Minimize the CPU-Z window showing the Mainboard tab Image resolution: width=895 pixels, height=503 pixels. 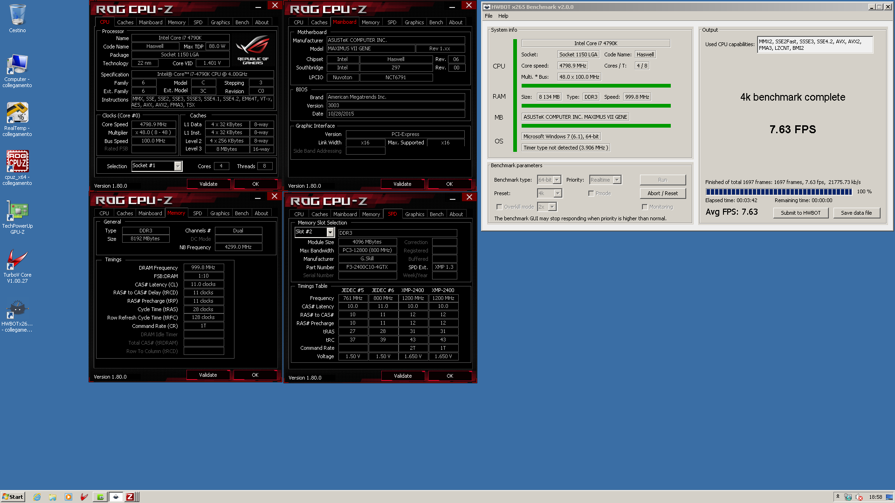[x=452, y=7]
